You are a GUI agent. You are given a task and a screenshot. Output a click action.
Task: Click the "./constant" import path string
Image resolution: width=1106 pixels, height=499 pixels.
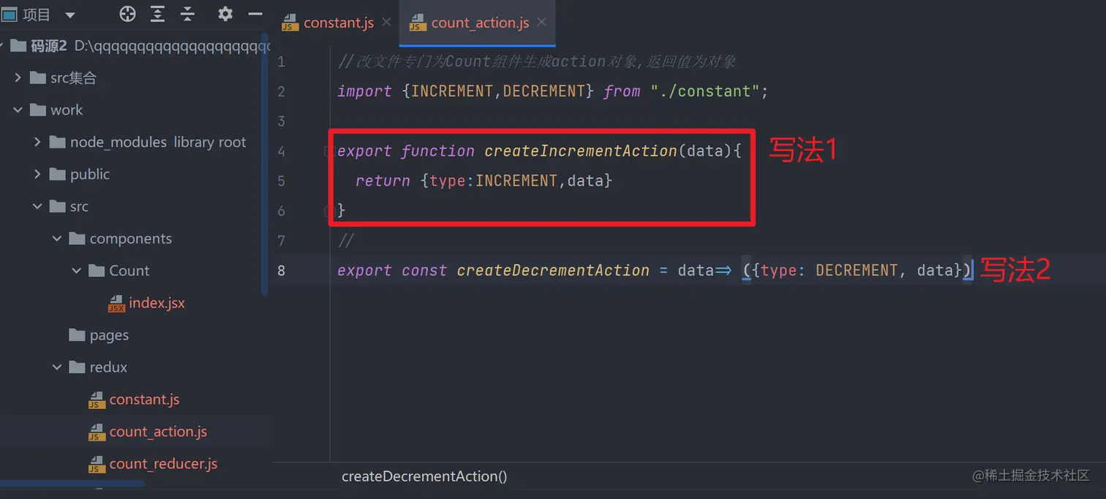tap(705, 91)
